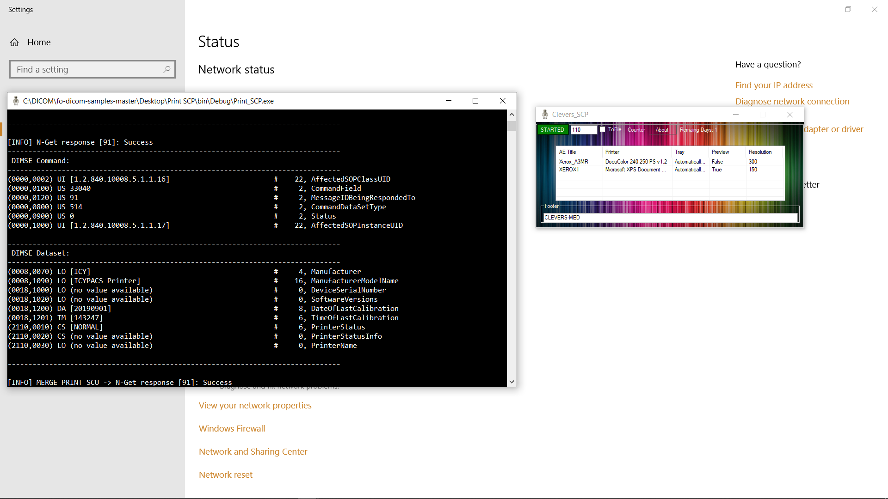Click the port field showing 110

(583, 130)
